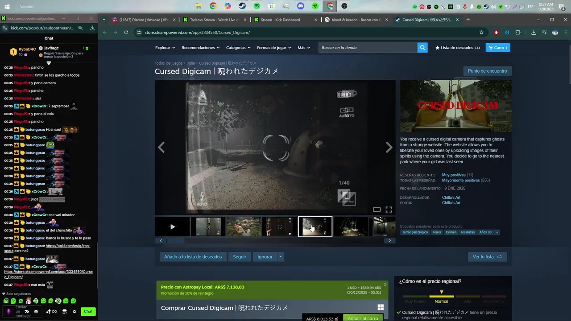Viewport: 571px width, 321px height.
Task: Open the Carro 1 cart button
Action: pyautogui.click(x=498, y=48)
